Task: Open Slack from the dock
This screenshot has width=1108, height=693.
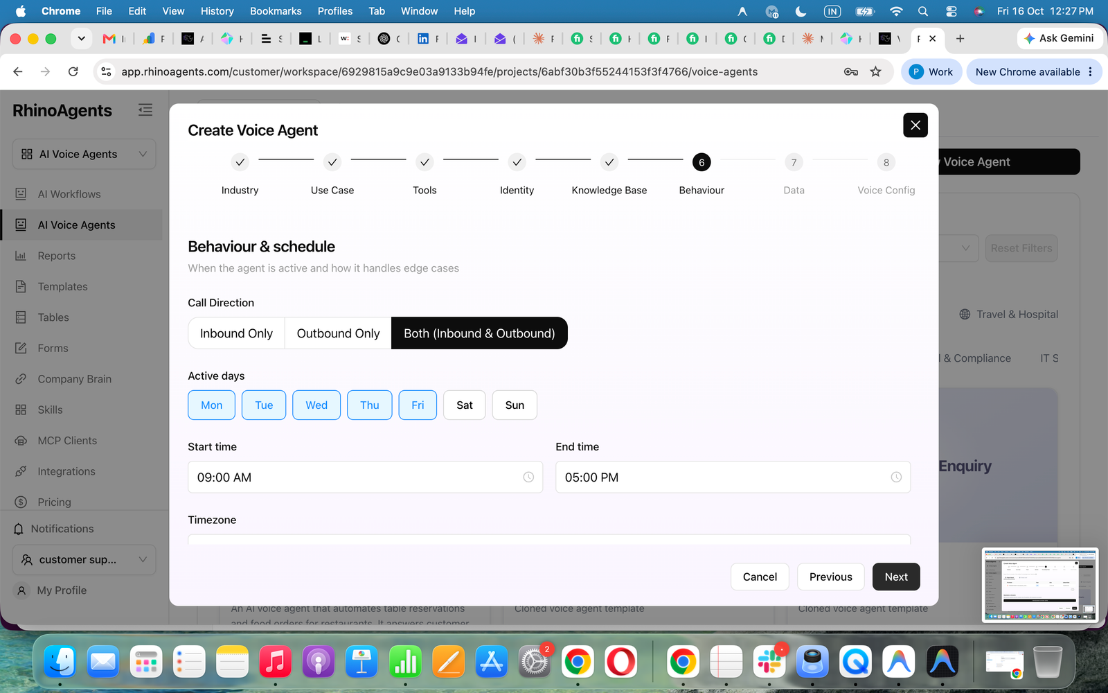Action: [x=769, y=662]
